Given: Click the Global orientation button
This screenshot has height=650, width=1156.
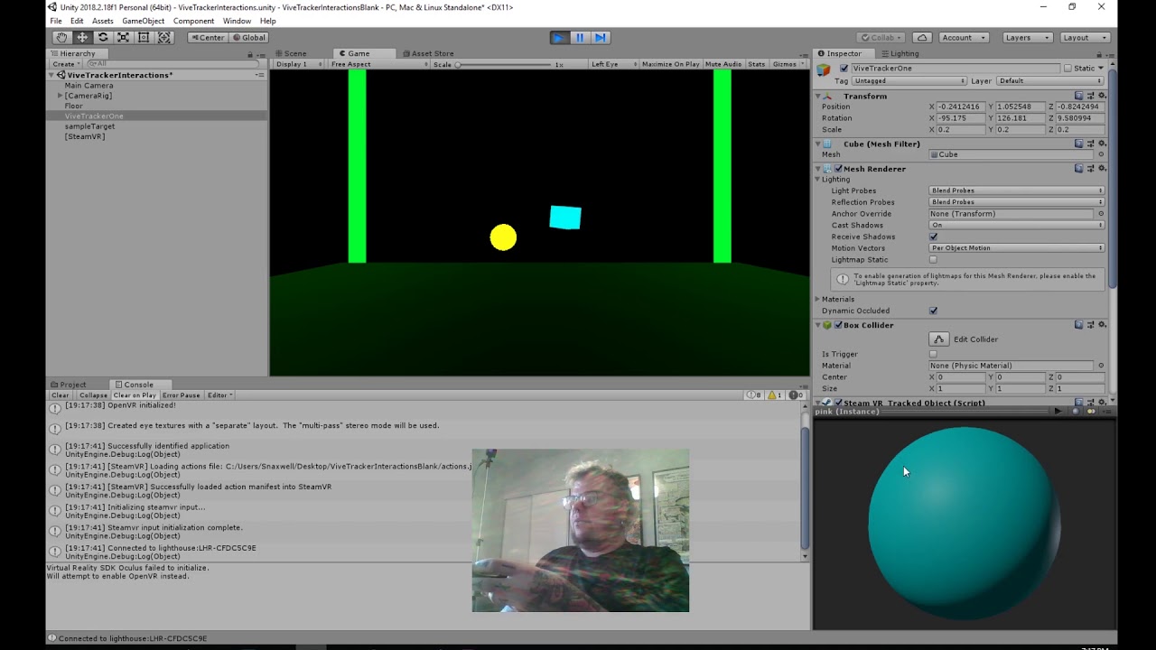Looking at the screenshot, I should (249, 37).
